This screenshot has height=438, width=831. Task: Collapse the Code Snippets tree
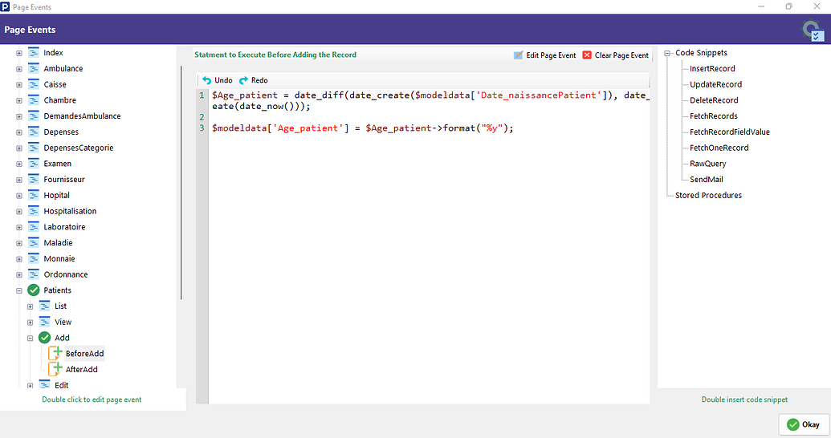coord(667,54)
